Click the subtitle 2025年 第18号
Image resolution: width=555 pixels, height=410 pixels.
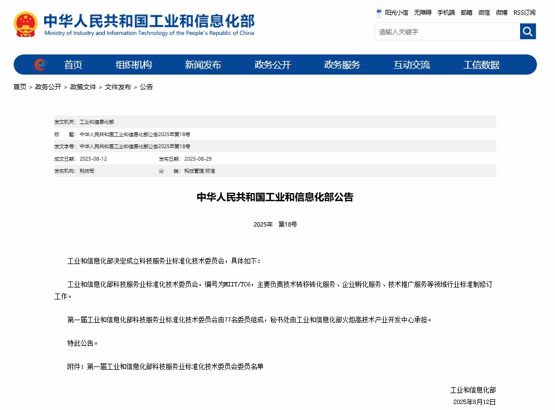pos(275,224)
